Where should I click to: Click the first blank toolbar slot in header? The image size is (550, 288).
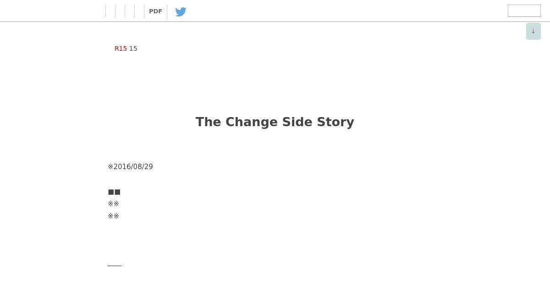110,11
